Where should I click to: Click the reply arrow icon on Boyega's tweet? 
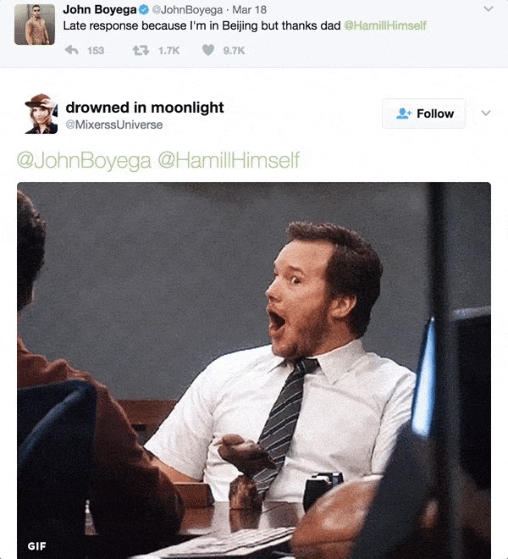[72, 50]
